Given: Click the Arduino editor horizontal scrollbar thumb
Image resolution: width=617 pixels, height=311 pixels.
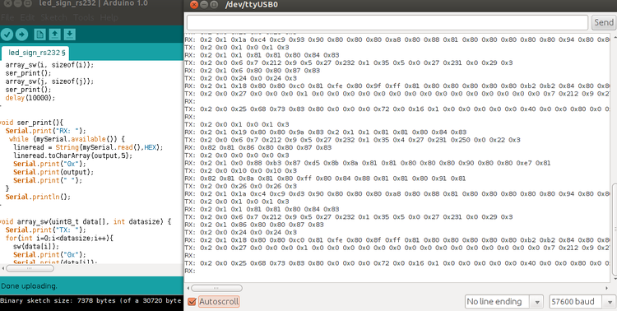Looking at the screenshot, I should pos(30,268).
